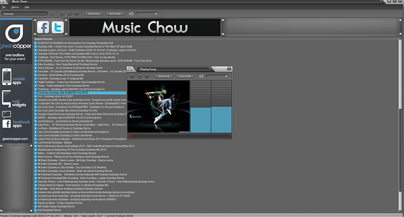404x217 pixels.
Task: Click play arrow beside Lost Woods Dubstep row
Action: [x=35, y=142]
